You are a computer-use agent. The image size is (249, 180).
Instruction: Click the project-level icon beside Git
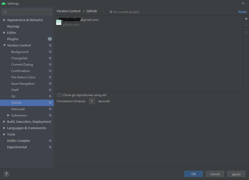tap(50, 96)
